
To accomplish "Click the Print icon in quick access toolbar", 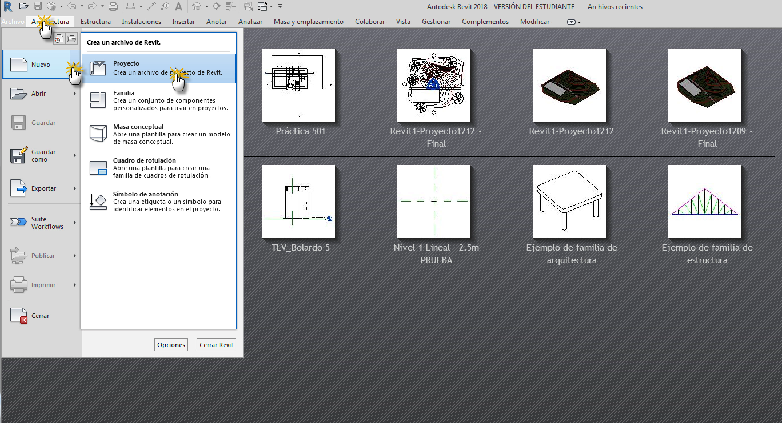I will click(113, 6).
